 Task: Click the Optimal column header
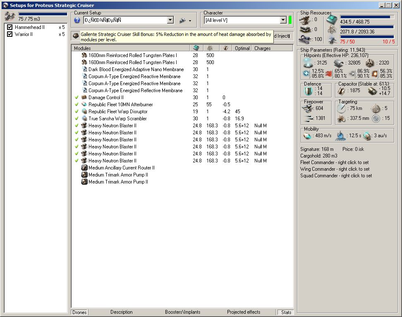[x=242, y=48]
